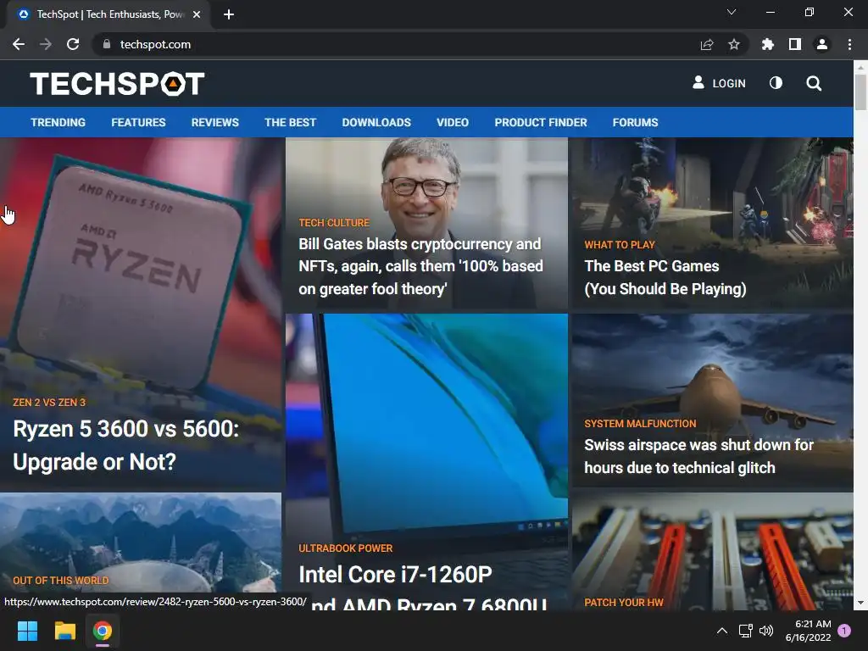
Task: Open the VIDEO menu item
Action: click(453, 122)
